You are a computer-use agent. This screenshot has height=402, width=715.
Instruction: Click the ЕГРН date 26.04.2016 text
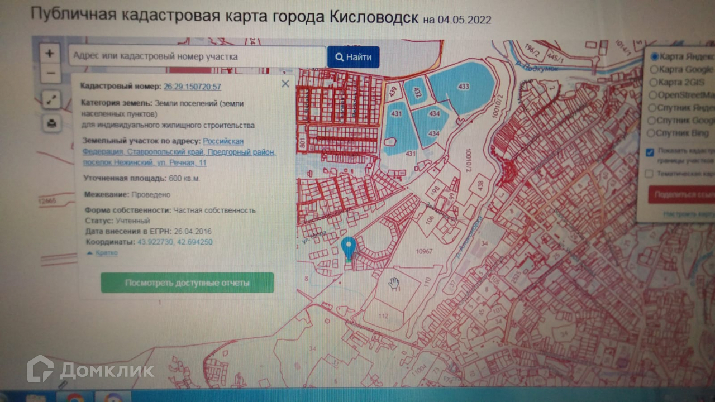pos(193,231)
